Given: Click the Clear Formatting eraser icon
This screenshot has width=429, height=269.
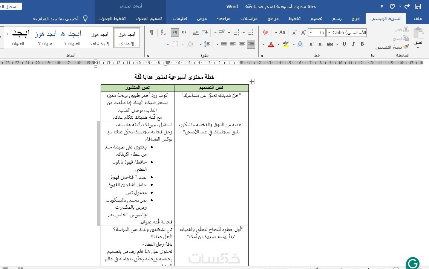Looking at the screenshot, I should [x=265, y=32].
